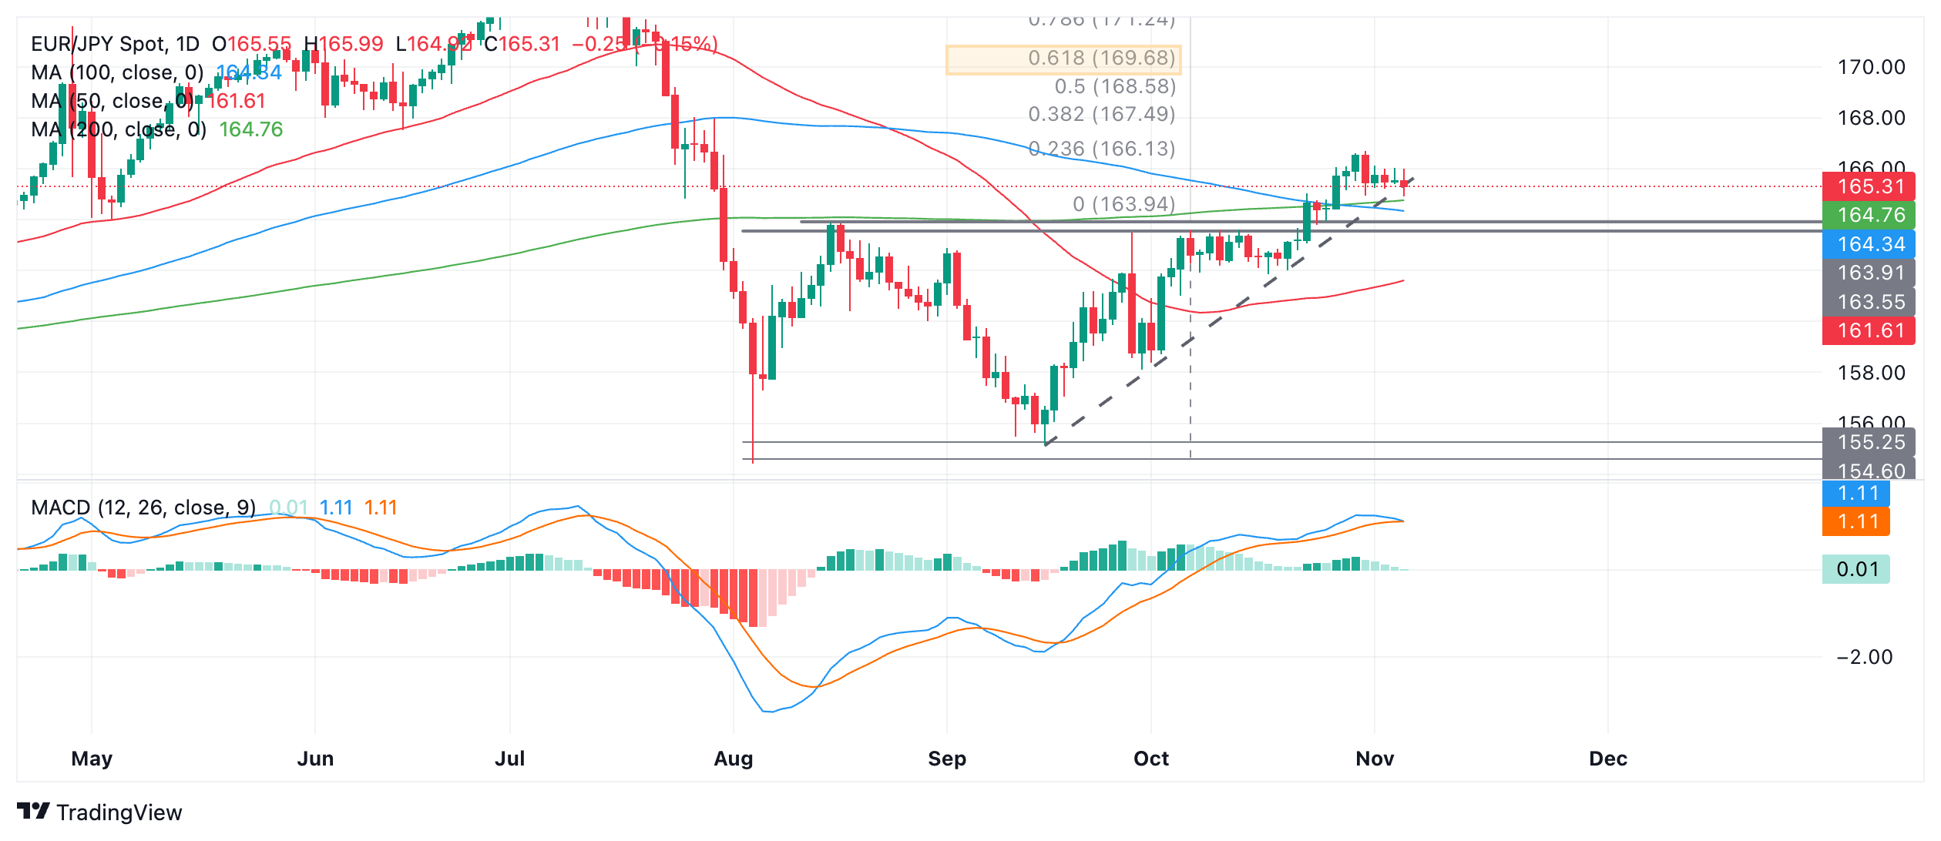The width and height of the screenshot is (1941, 841).
Task: Click the TradingView logo icon
Action: tap(33, 811)
